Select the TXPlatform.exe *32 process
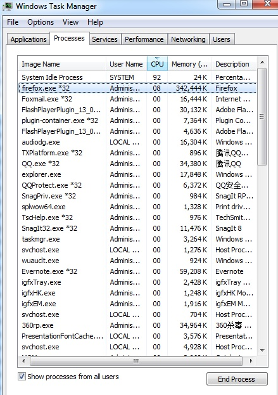This screenshot has width=278, height=395. pos(137,153)
